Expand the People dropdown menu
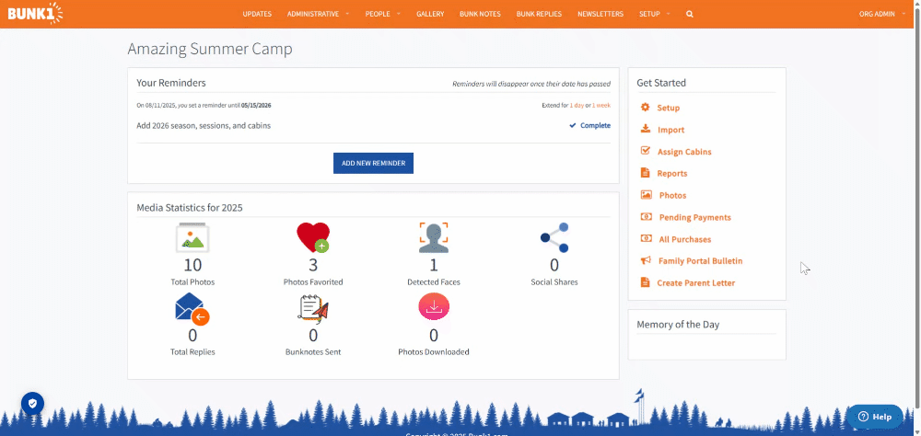The image size is (921, 436). coord(383,14)
